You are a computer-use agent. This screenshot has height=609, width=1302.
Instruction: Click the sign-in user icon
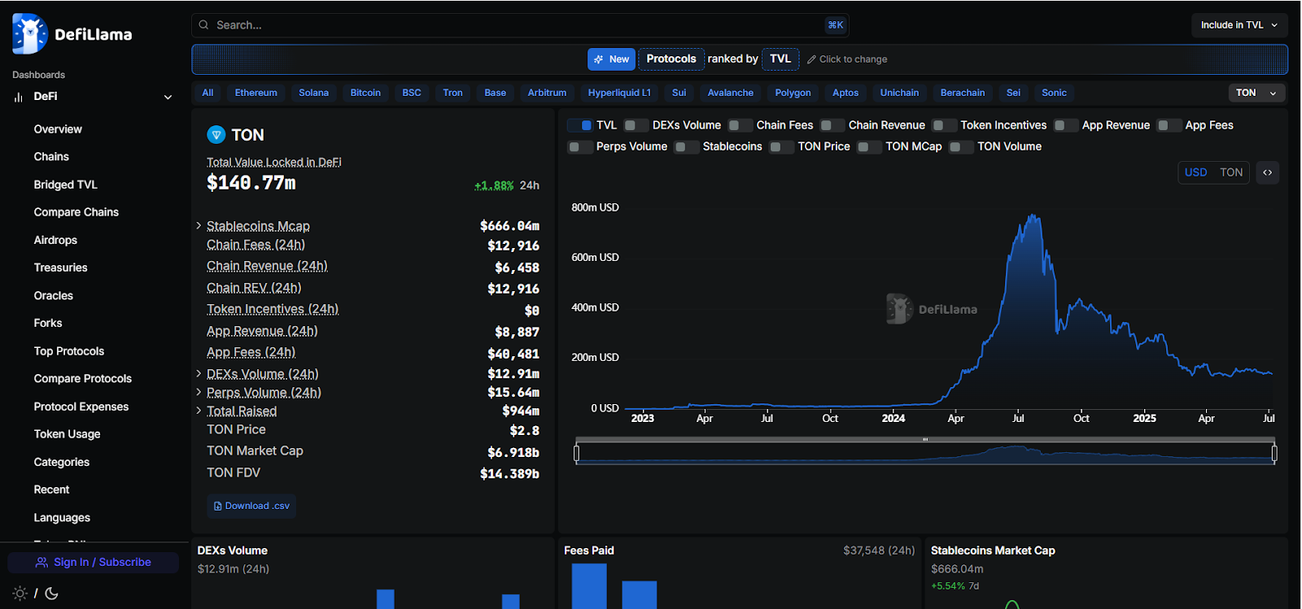(x=42, y=563)
